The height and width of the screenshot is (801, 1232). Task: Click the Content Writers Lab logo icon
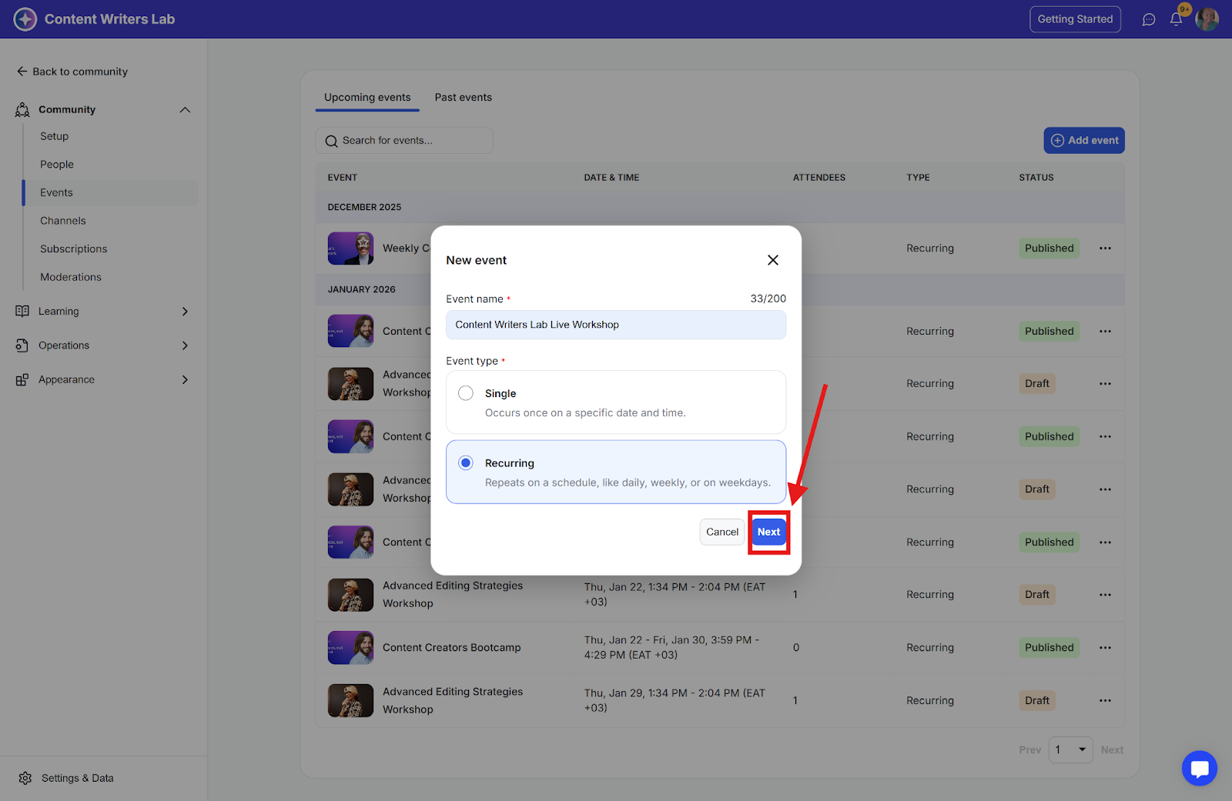(25, 19)
